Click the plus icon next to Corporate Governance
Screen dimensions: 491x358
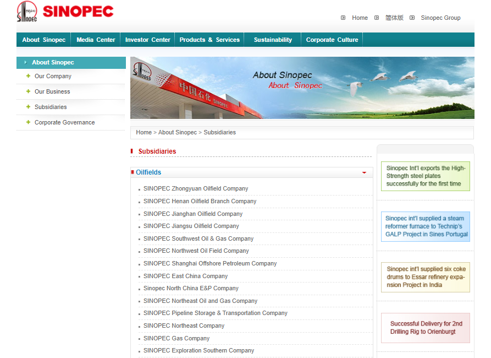pyautogui.click(x=28, y=122)
